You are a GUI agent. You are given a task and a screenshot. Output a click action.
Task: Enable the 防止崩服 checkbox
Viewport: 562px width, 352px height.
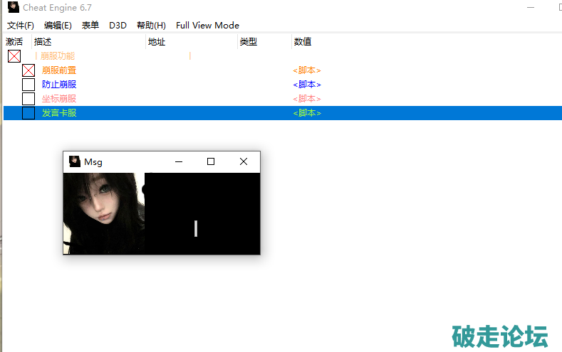pos(28,85)
